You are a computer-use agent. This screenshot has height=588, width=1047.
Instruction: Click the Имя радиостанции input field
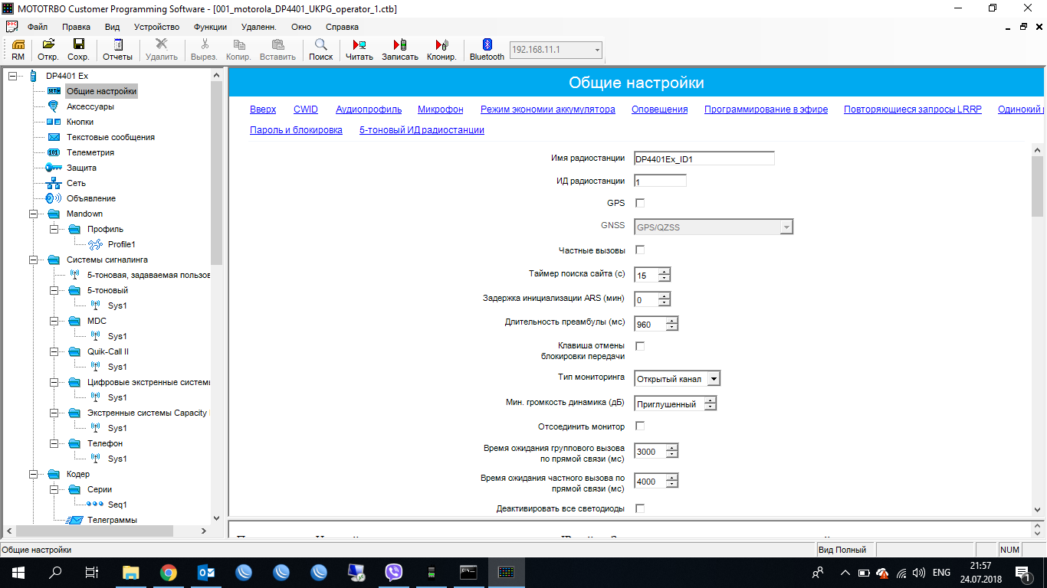pos(704,159)
